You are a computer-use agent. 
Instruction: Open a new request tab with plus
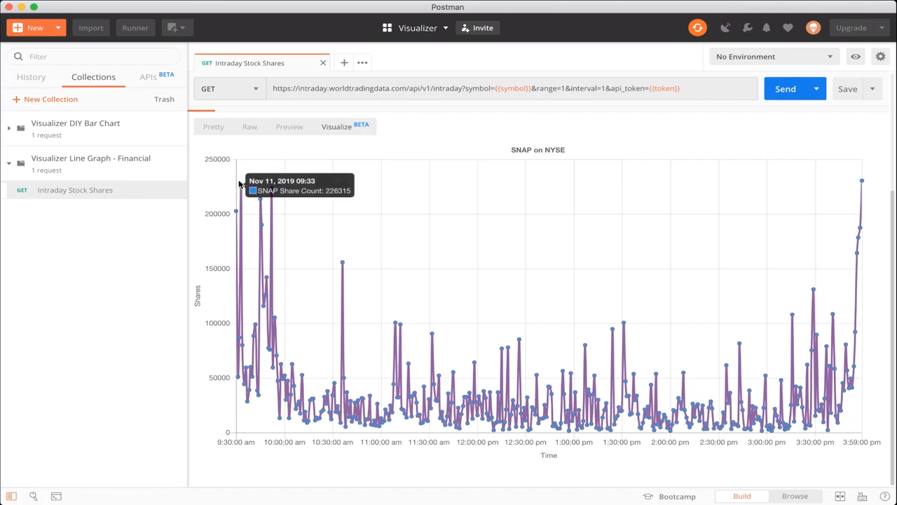pos(344,63)
